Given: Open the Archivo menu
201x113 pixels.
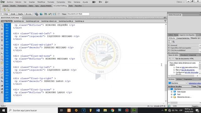Looking at the screenshot, I should point(10,2).
